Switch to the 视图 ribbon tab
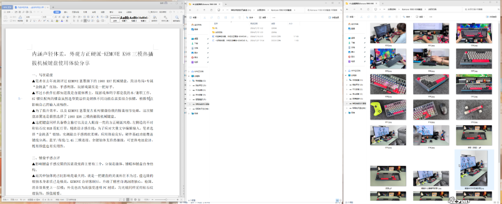 click(102, 12)
